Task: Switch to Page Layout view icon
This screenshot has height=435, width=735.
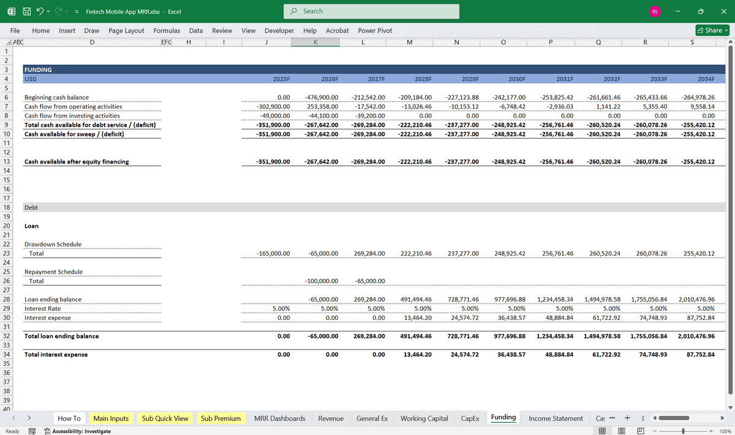Action: pyautogui.click(x=622, y=431)
